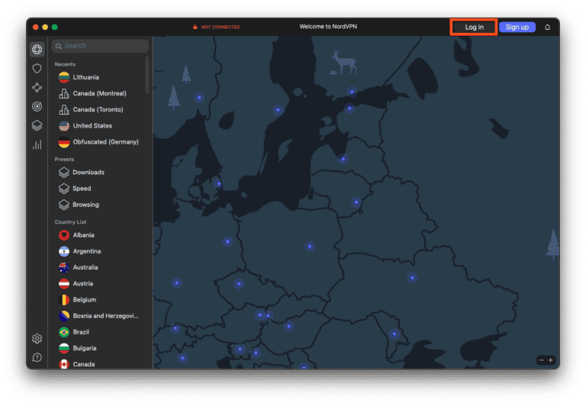Screen dimensions: 586x404
Task: Choose the Downloads preset
Action: point(88,173)
